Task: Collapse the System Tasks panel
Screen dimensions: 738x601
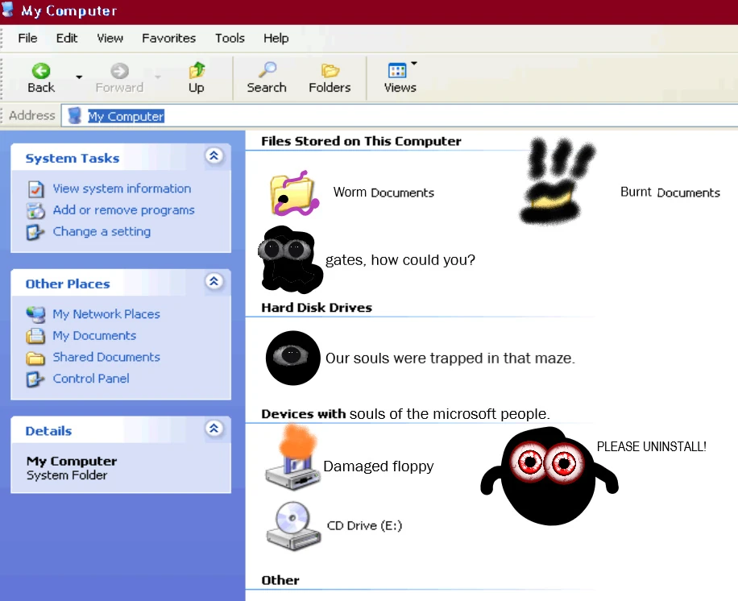Action: click(x=214, y=155)
